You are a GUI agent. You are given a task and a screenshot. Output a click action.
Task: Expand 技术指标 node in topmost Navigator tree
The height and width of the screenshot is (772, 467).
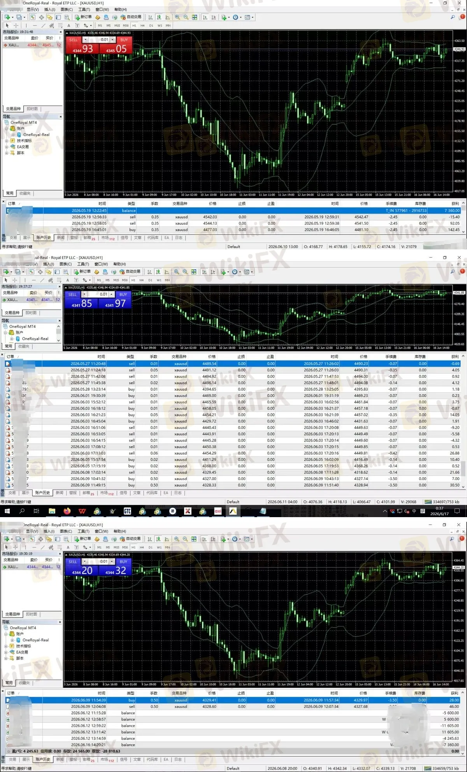(7, 141)
